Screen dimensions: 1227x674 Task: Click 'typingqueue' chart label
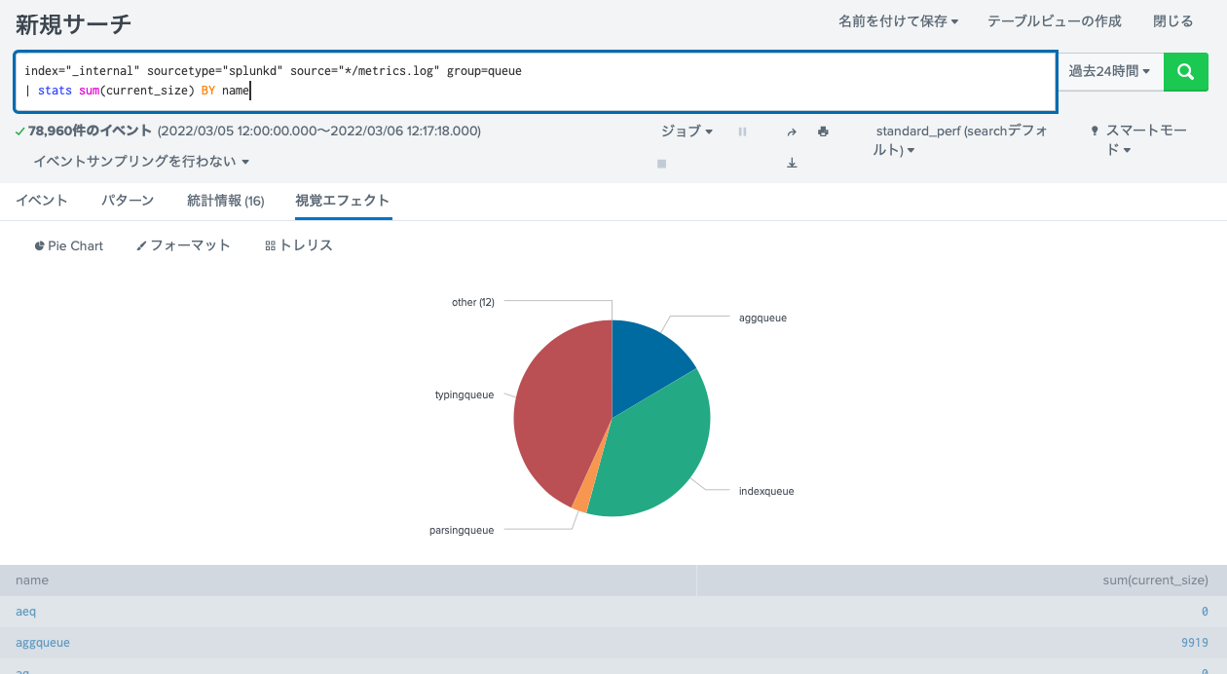(x=465, y=395)
